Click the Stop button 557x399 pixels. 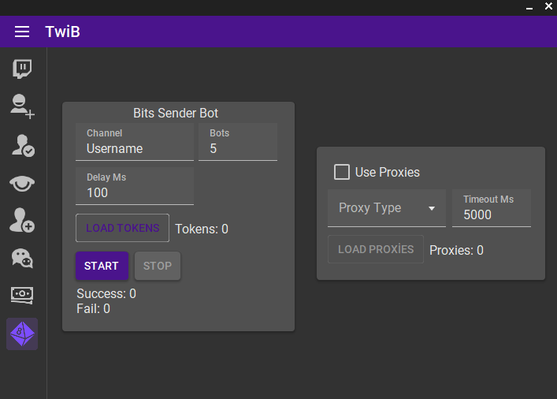(x=158, y=266)
